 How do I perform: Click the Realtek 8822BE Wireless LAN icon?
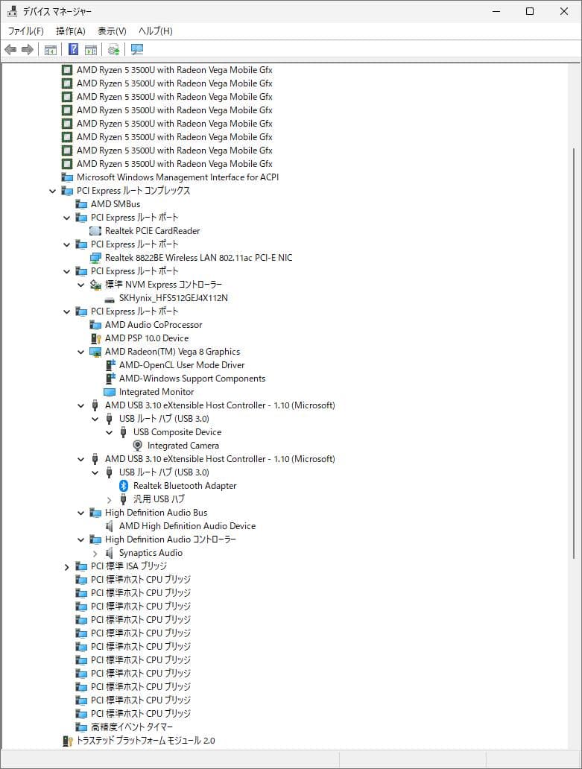click(95, 258)
